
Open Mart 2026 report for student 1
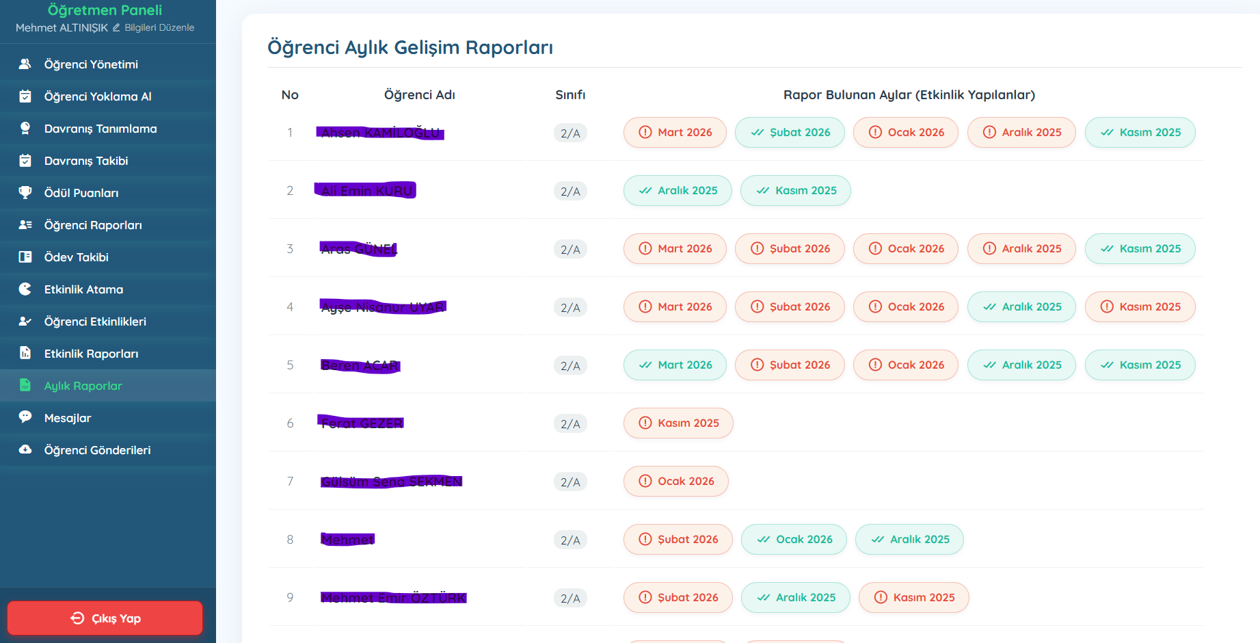[x=675, y=133]
